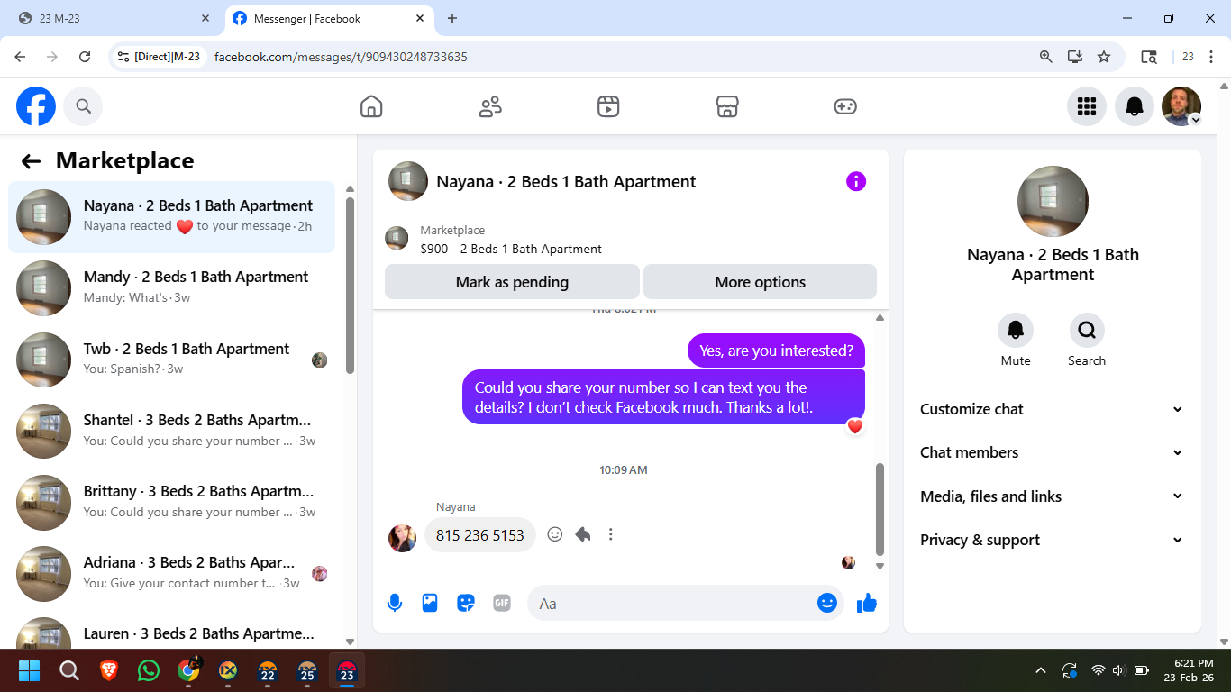Open Lauren 3 Beds 2 Baths conversation
The height and width of the screenshot is (692, 1231).
click(171, 633)
